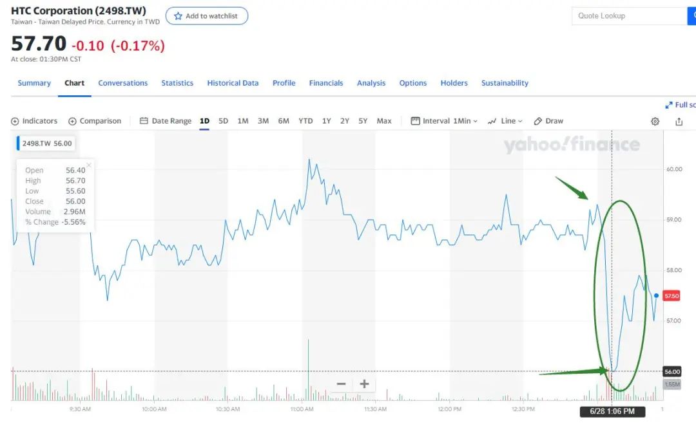
Task: Focus the Quote Lookup search field
Action: [x=628, y=16]
